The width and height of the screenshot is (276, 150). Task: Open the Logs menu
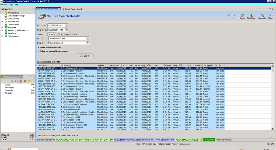click(11, 5)
